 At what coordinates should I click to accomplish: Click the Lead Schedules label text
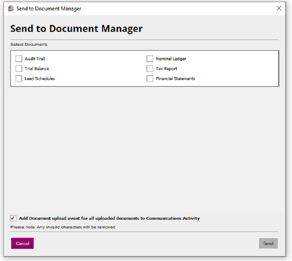[40, 79]
